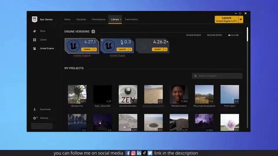Image resolution: width=278 pixels, height=156 pixels.
Task: Expand the Update dropdown arrow for 4.27.1
Action: point(95,49)
